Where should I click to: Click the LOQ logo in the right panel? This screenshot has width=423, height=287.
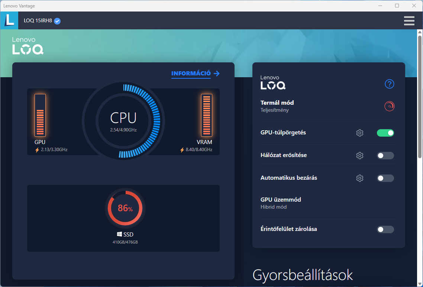273,82
